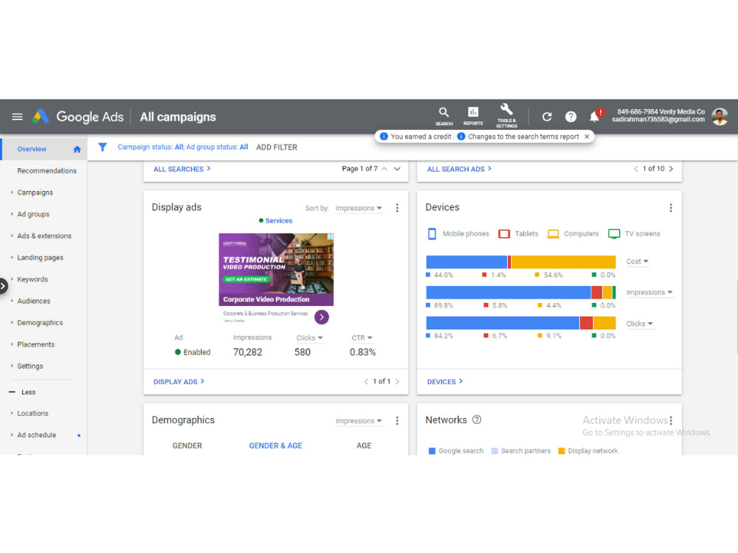Open the notifications bell
738x553 pixels.
(594, 116)
